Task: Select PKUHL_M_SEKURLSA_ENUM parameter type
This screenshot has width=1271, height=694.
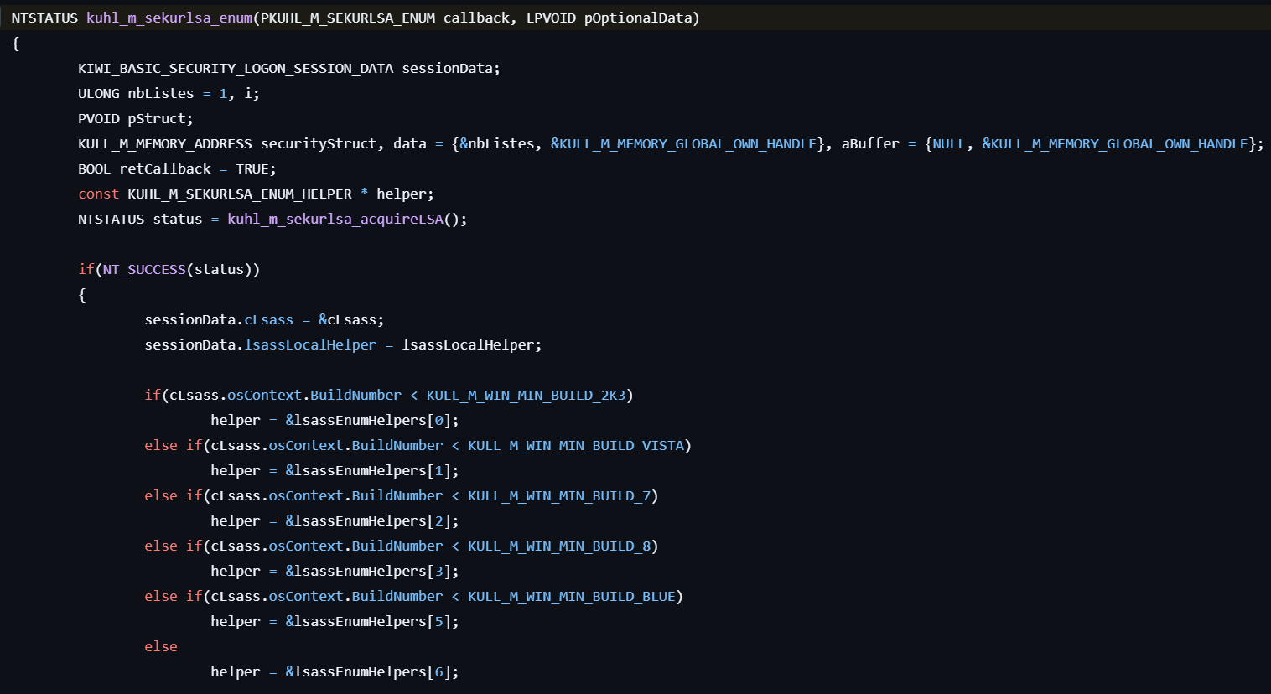Action: click(348, 18)
